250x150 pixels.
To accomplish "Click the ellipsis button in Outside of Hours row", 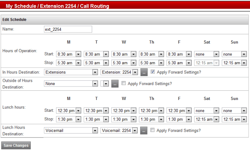I will click(115, 84).
